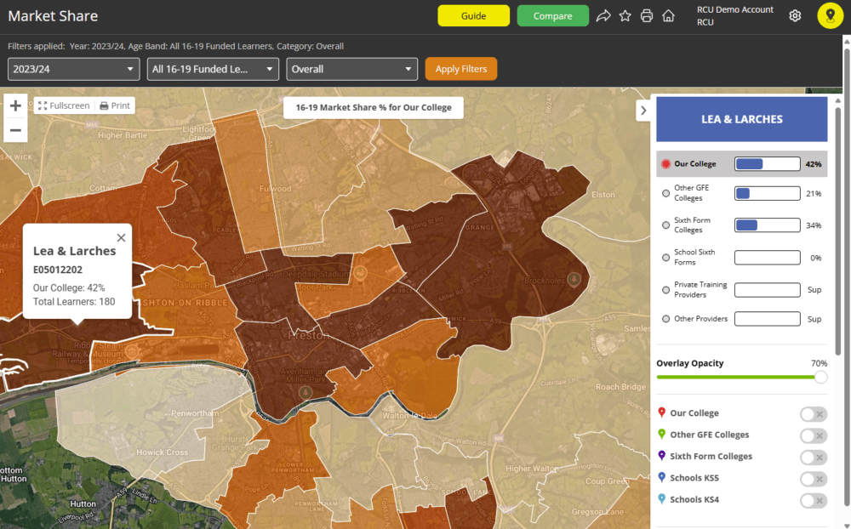The width and height of the screenshot is (851, 529).
Task: Open settings gear icon
Action: click(x=795, y=16)
